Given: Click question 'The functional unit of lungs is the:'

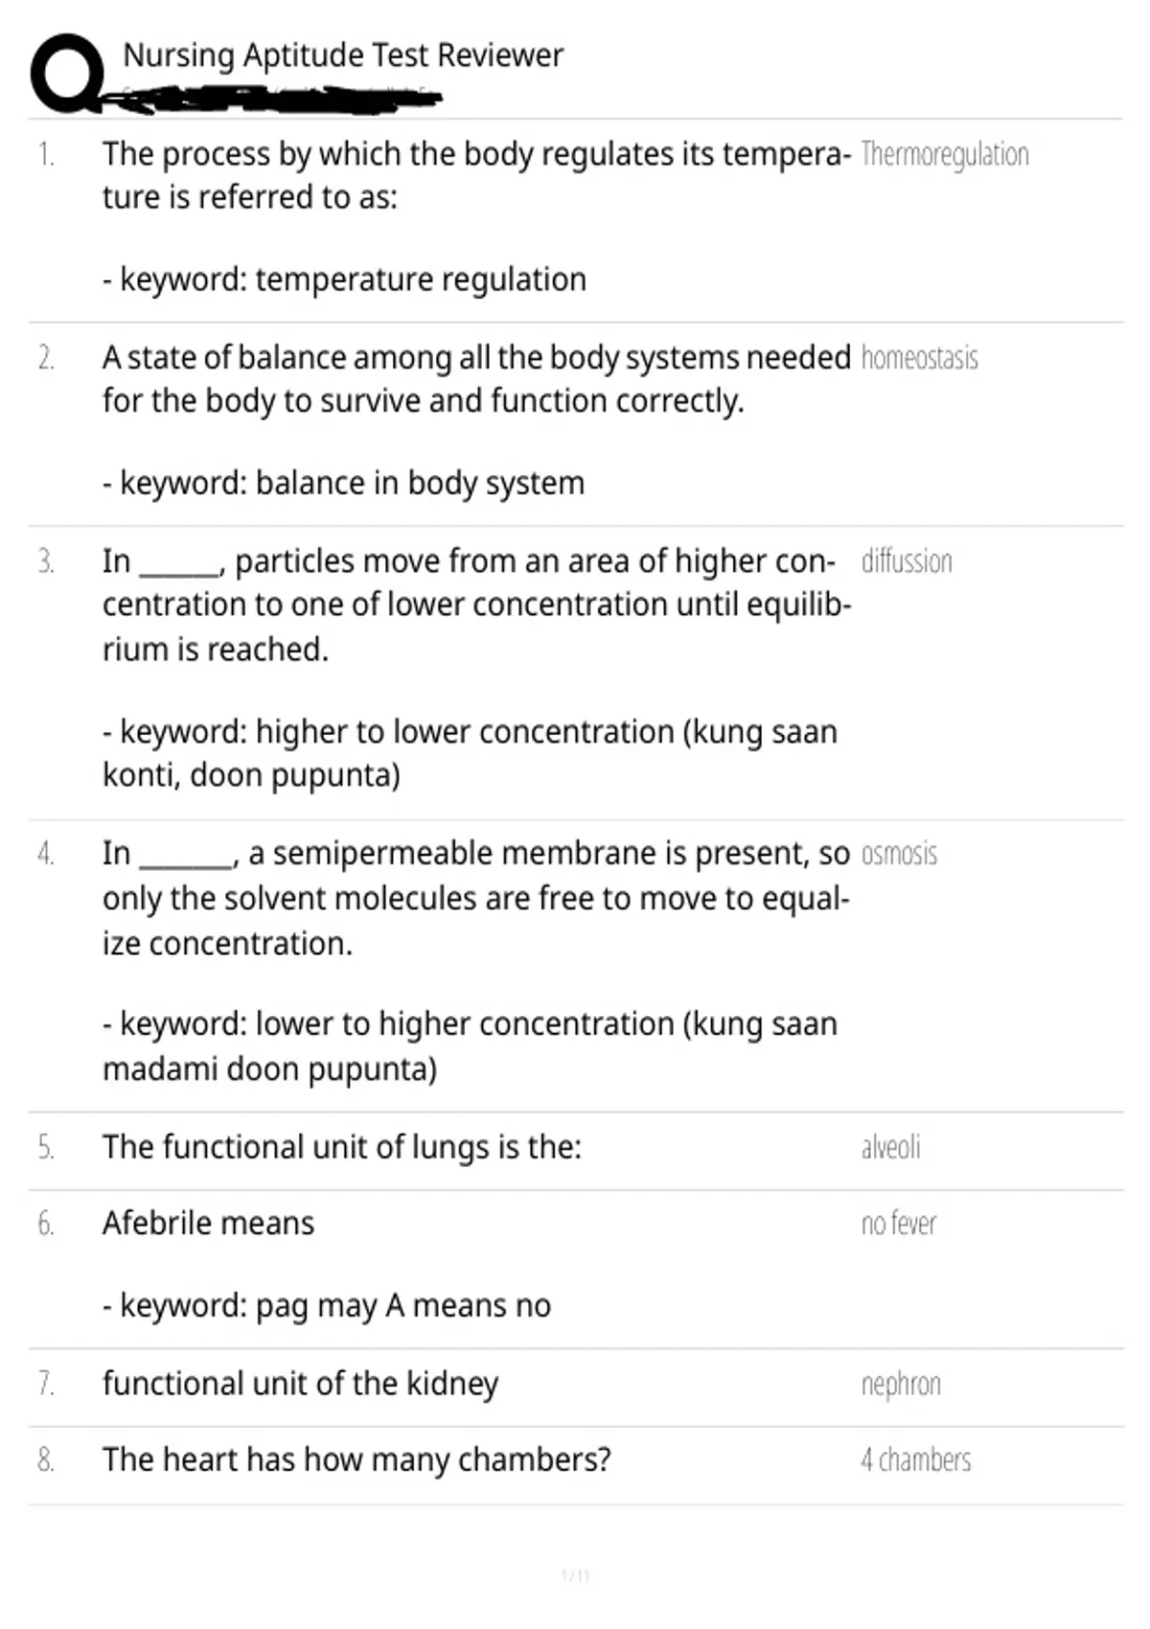Looking at the screenshot, I should pos(342,1147).
